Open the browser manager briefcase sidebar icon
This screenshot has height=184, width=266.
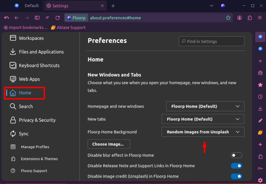260,73
